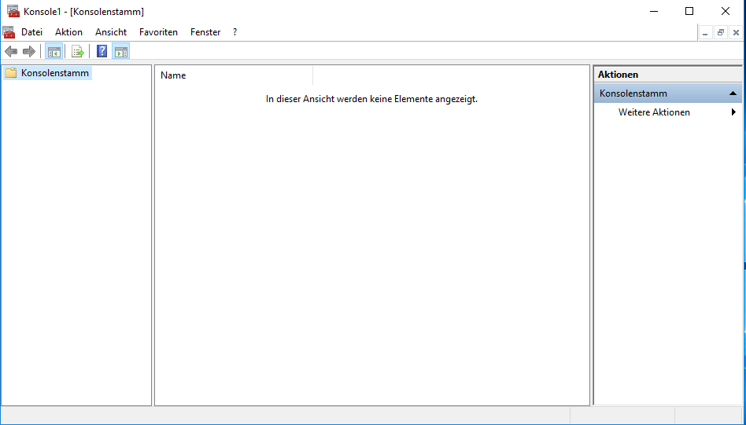
Task: Open the Aktion menu
Action: pyautogui.click(x=68, y=32)
